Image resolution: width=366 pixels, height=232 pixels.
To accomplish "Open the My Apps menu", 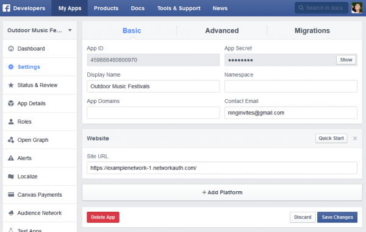I will click(x=70, y=8).
